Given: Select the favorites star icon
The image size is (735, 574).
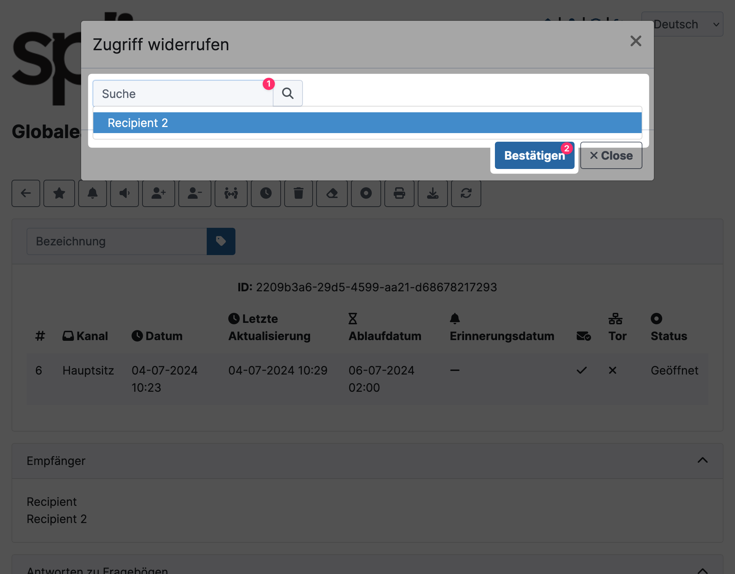Looking at the screenshot, I should [59, 193].
